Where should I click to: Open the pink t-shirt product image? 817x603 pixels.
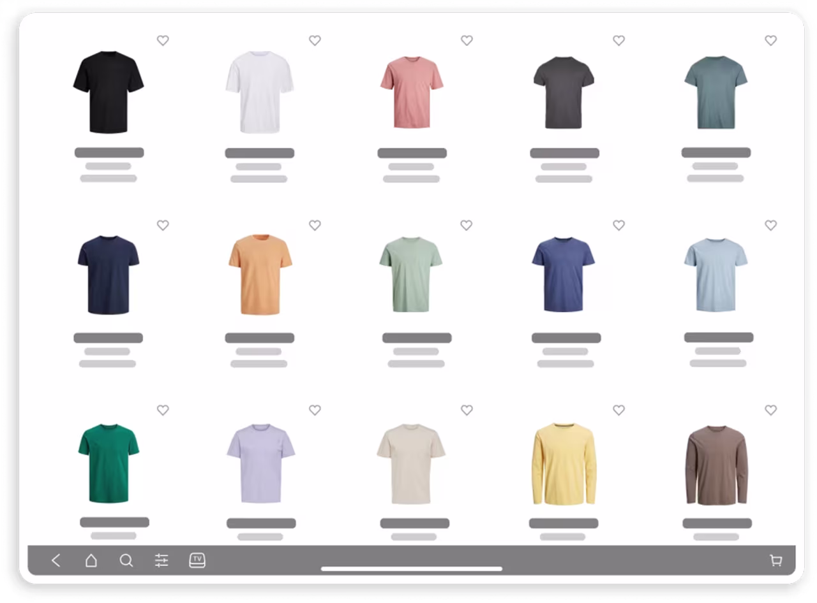tap(412, 92)
